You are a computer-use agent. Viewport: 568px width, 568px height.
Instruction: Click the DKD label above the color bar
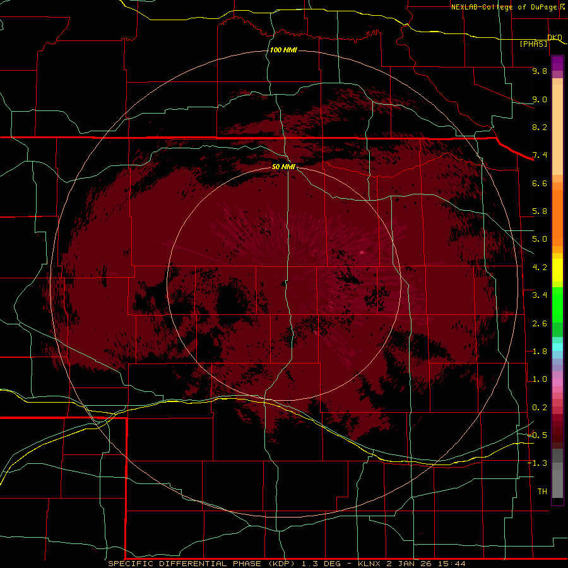point(555,37)
